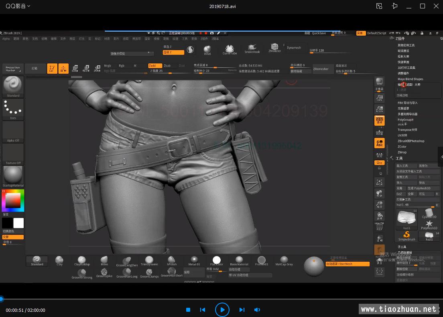
Task: Toggle the orange Qxyz rotation button
Action: (x=380, y=163)
